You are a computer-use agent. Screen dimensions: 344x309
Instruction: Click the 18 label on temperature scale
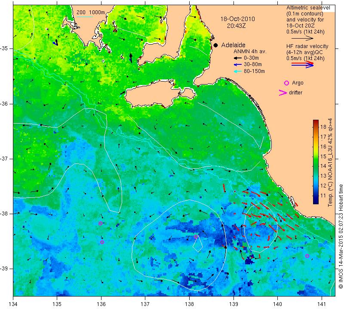(x=323, y=127)
